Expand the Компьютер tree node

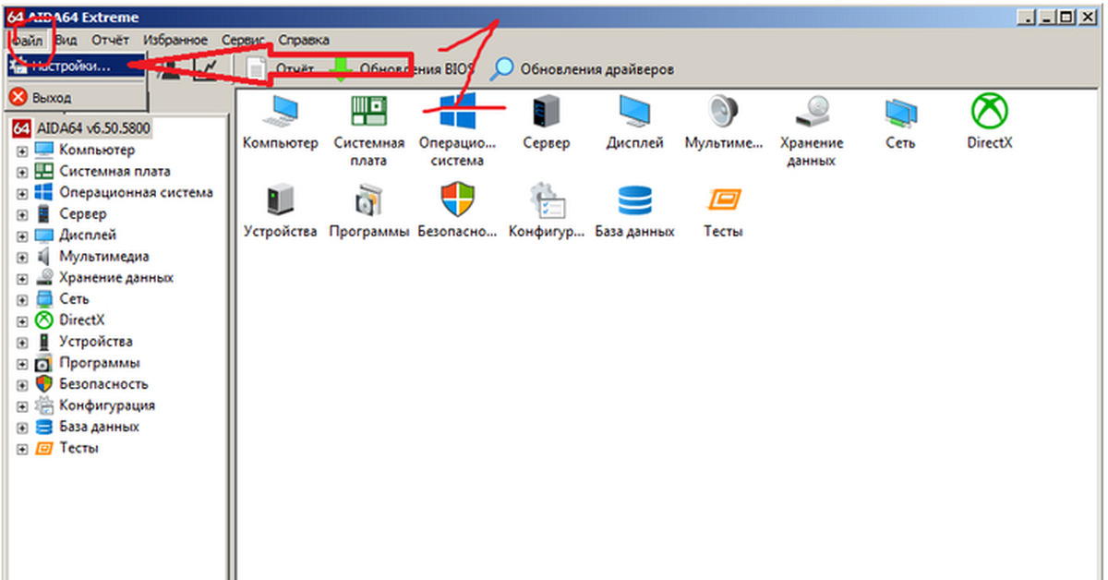point(22,151)
